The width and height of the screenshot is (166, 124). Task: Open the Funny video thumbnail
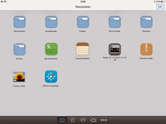tap(19, 77)
